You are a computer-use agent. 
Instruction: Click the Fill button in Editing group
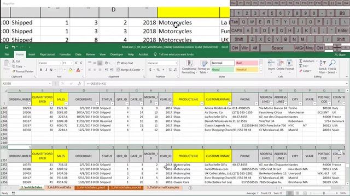point(305,66)
